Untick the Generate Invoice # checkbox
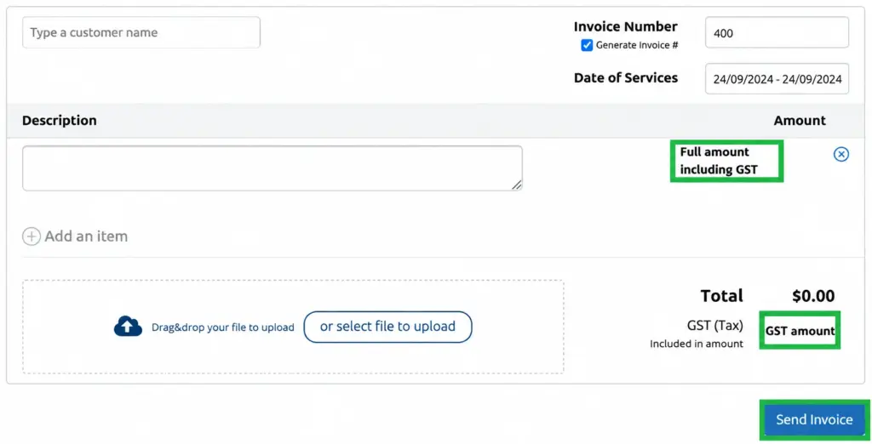 click(587, 46)
